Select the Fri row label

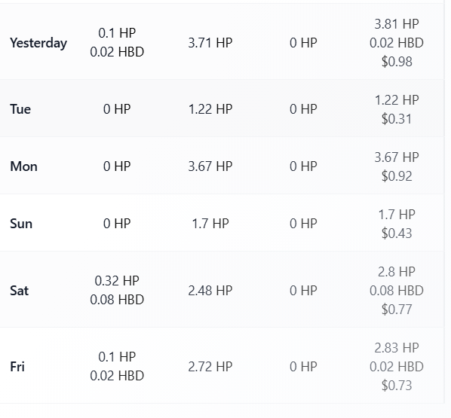coord(17,367)
